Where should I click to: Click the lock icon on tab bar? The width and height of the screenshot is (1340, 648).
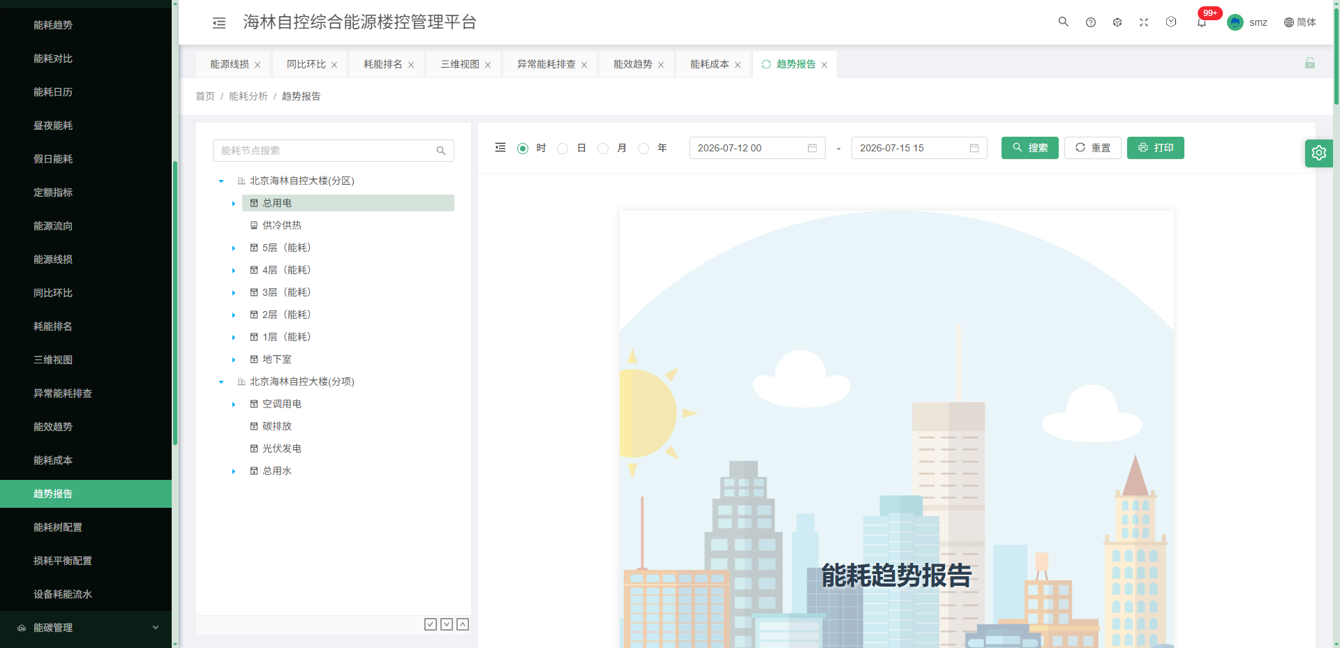(x=1310, y=63)
